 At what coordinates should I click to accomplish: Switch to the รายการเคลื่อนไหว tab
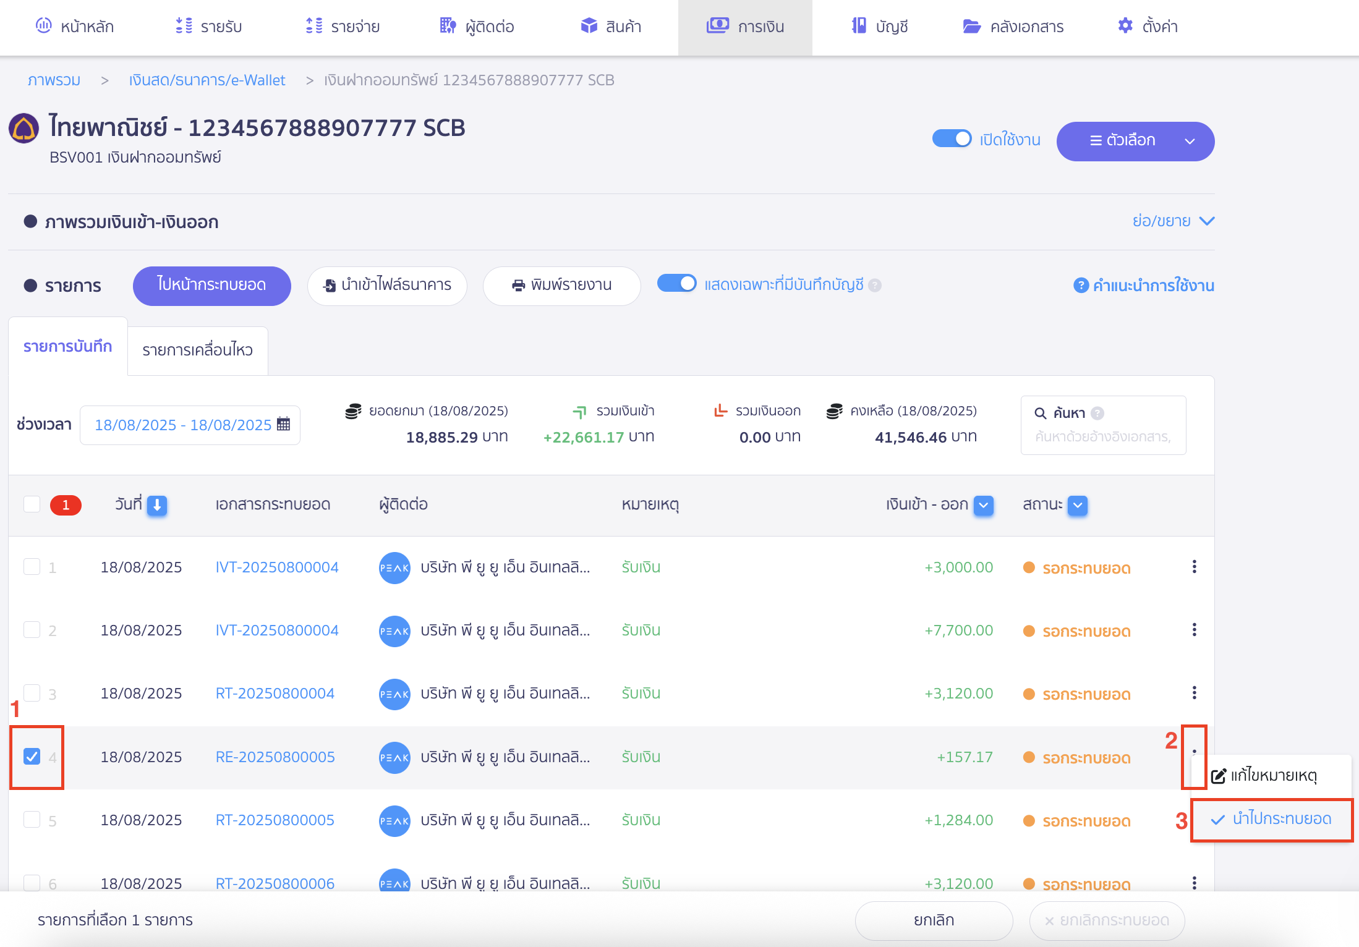197,350
